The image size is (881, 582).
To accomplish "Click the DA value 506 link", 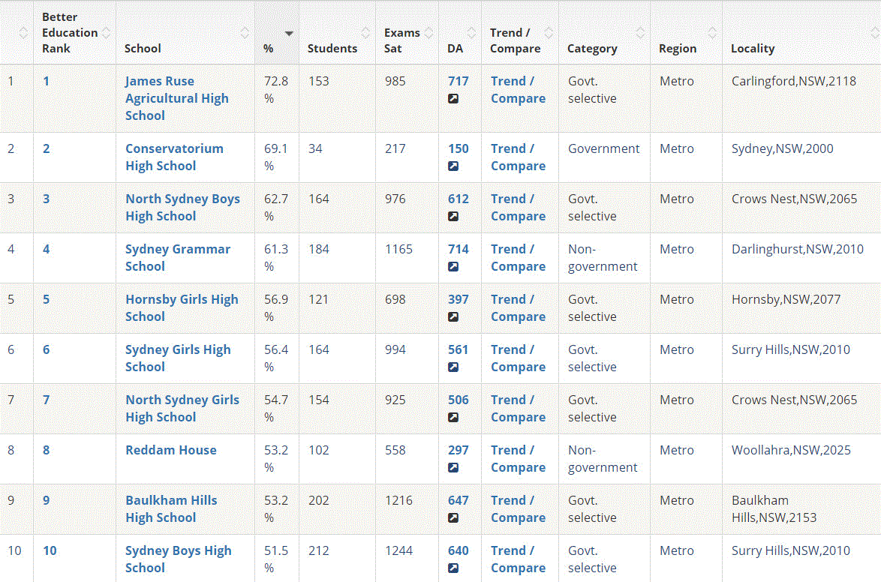I will pos(458,400).
